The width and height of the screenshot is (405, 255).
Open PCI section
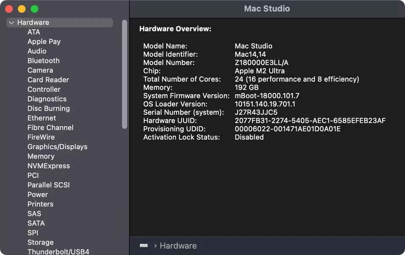coord(33,175)
